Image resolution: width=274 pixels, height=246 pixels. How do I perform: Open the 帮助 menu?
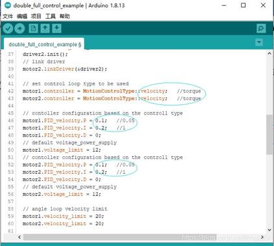pos(64,16)
